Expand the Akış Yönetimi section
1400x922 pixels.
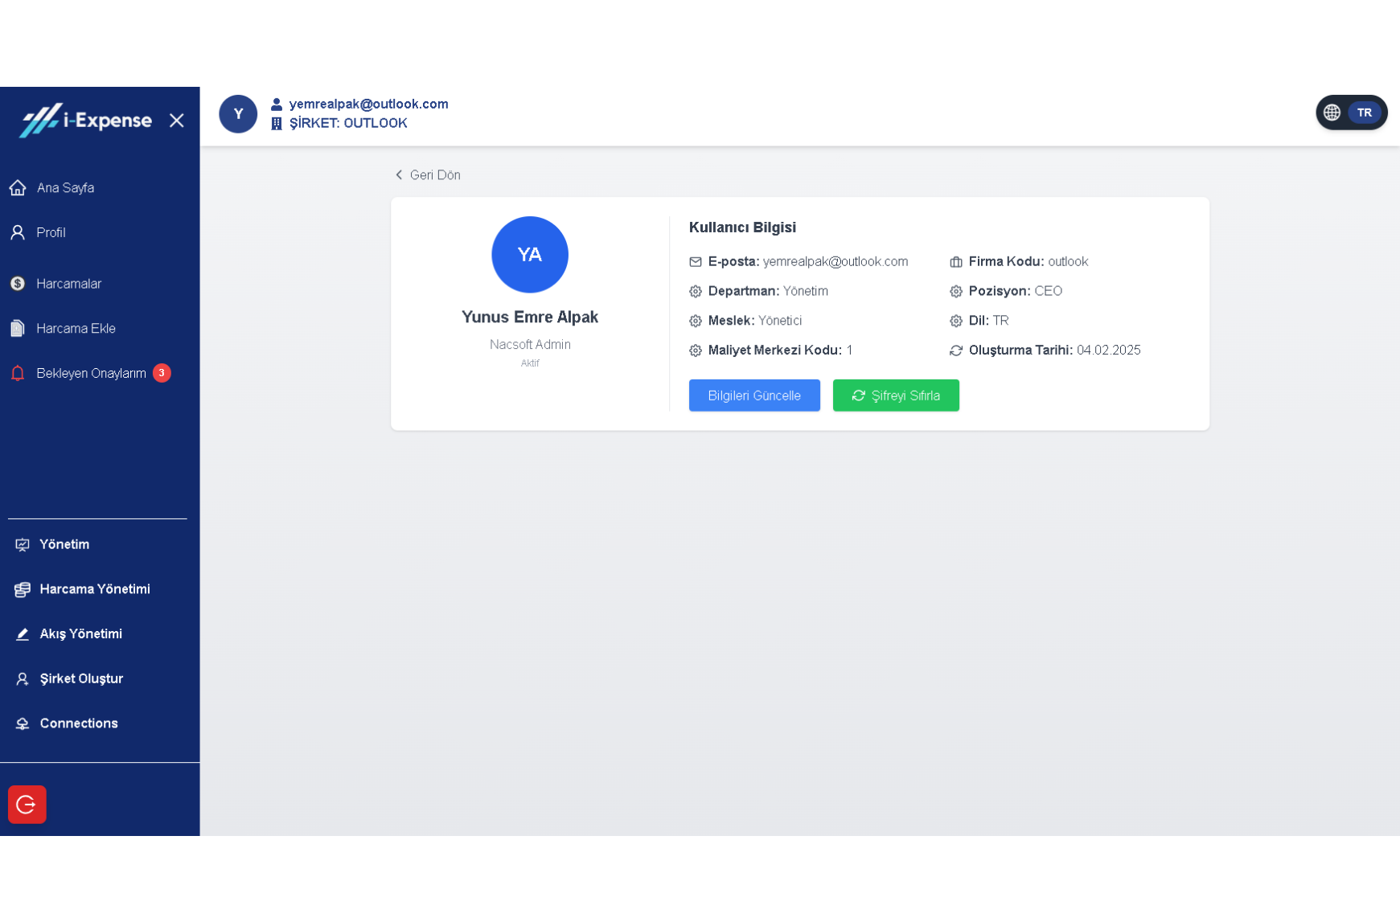click(80, 634)
